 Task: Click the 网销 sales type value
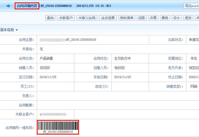point(194,87)
